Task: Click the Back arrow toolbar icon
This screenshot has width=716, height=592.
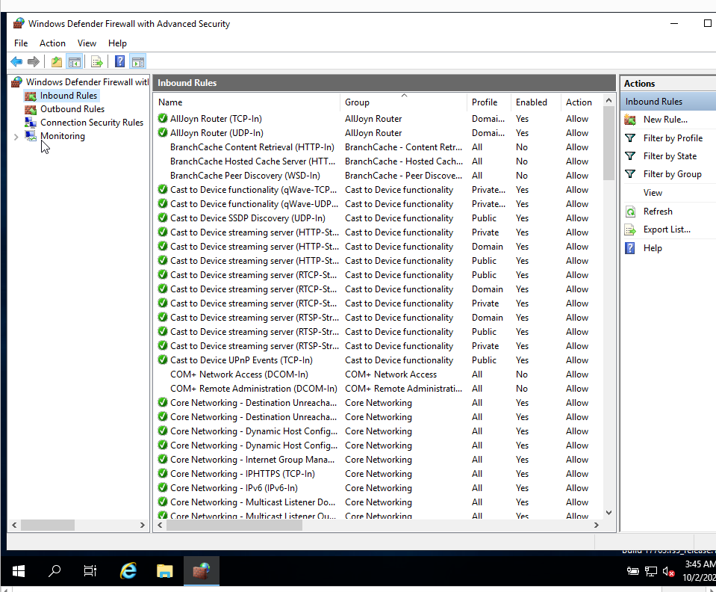Action: [x=16, y=62]
